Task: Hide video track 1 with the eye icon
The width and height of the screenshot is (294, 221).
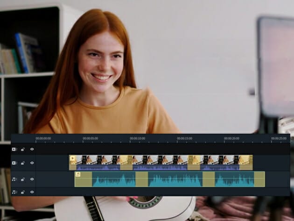Action: pos(32,163)
